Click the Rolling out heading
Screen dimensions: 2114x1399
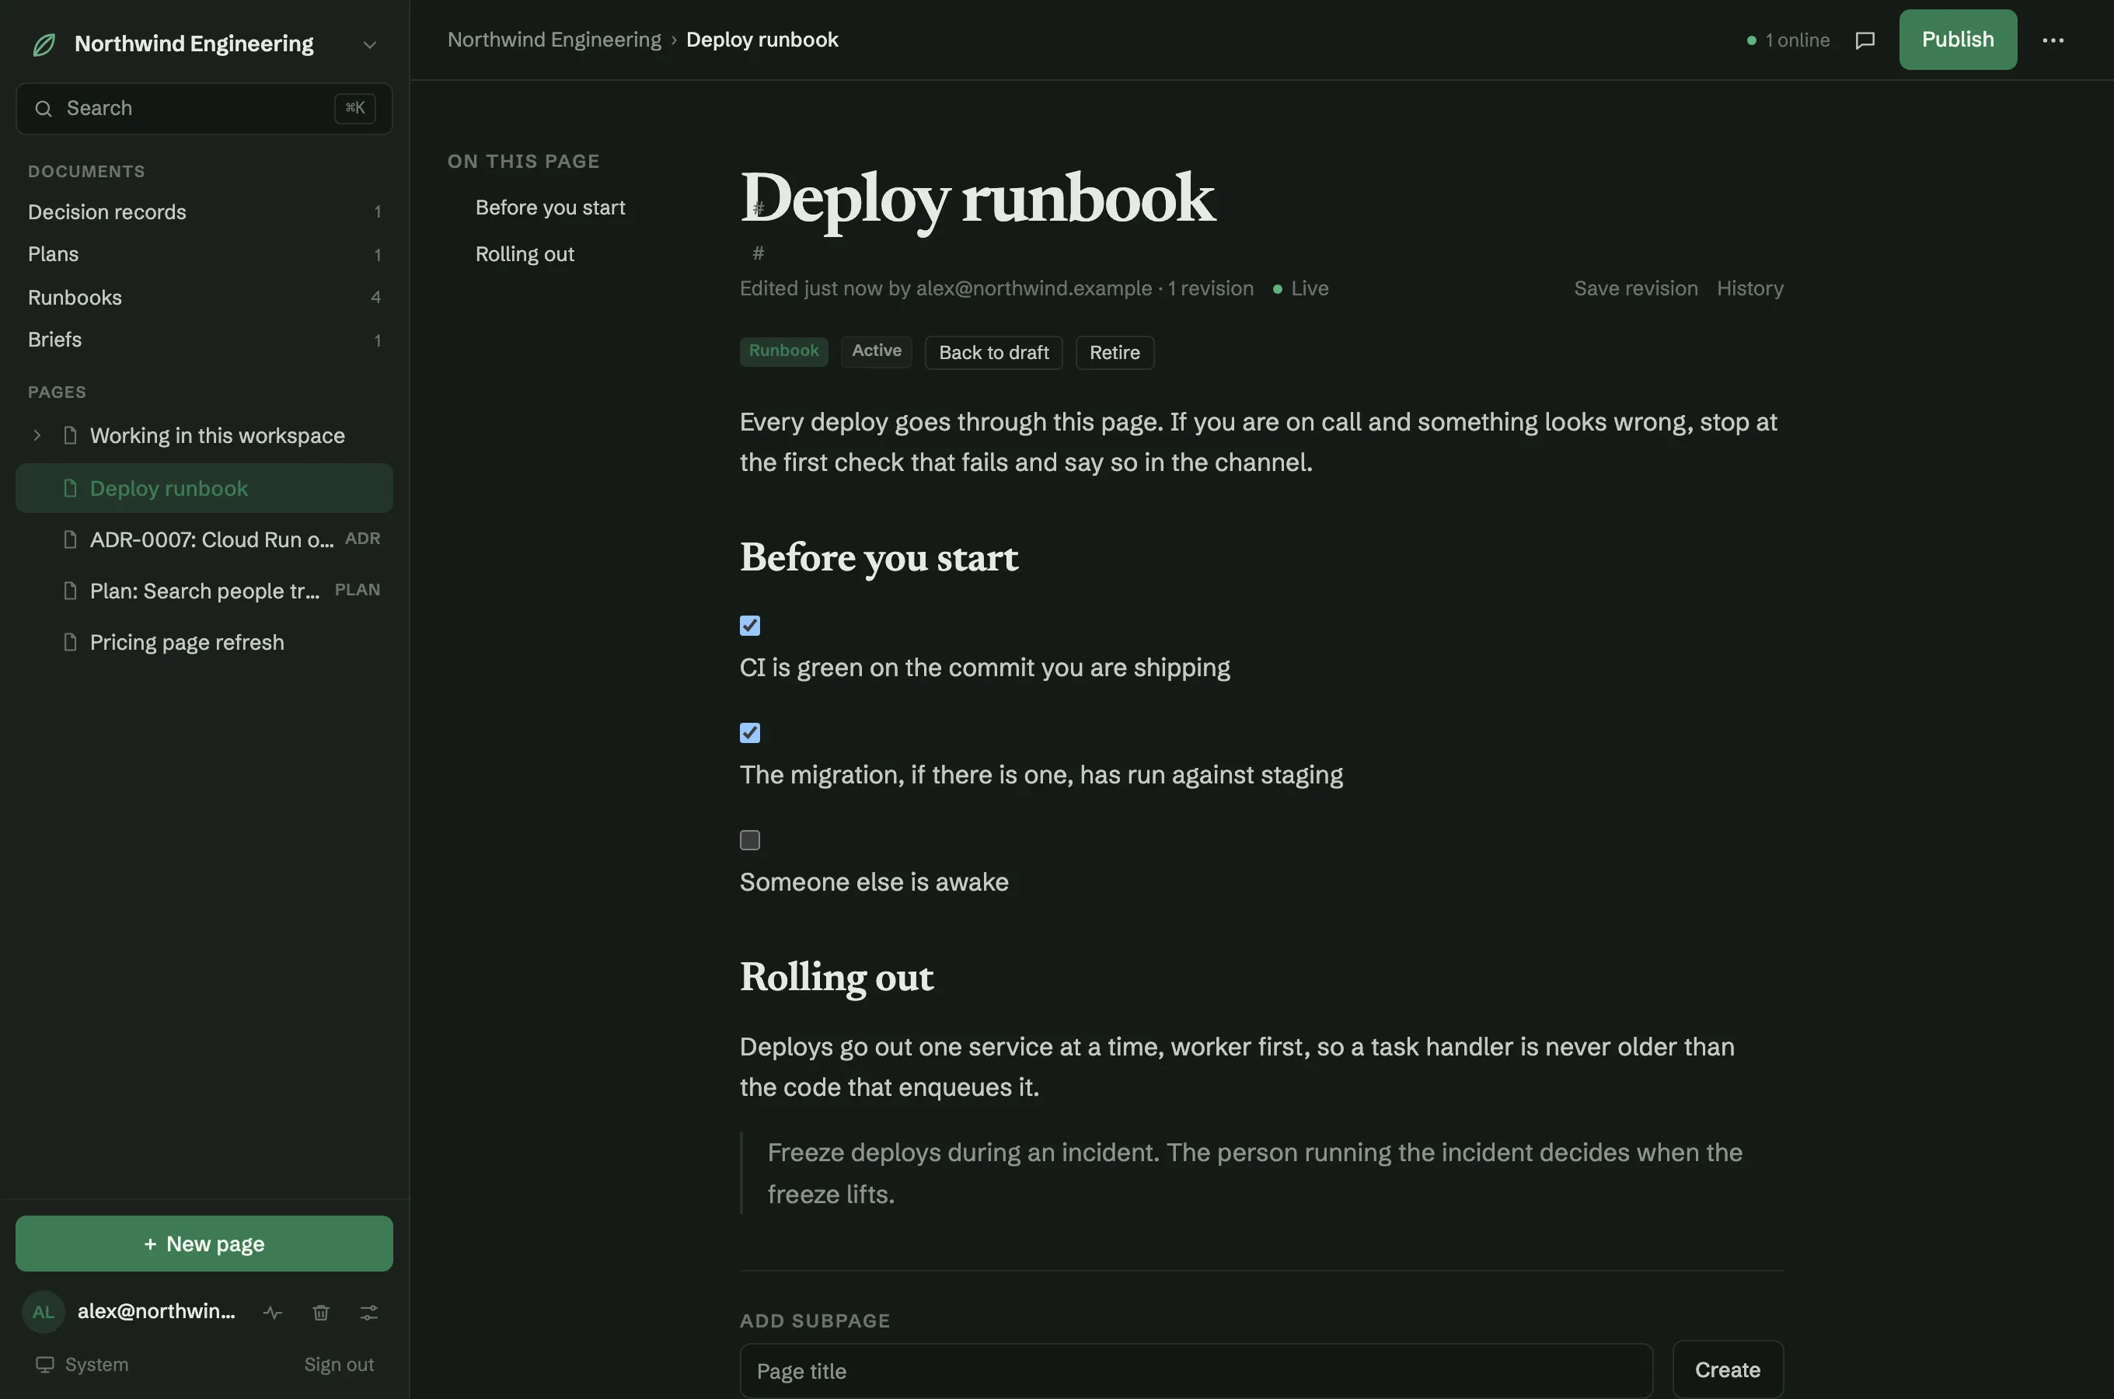pyautogui.click(x=835, y=978)
